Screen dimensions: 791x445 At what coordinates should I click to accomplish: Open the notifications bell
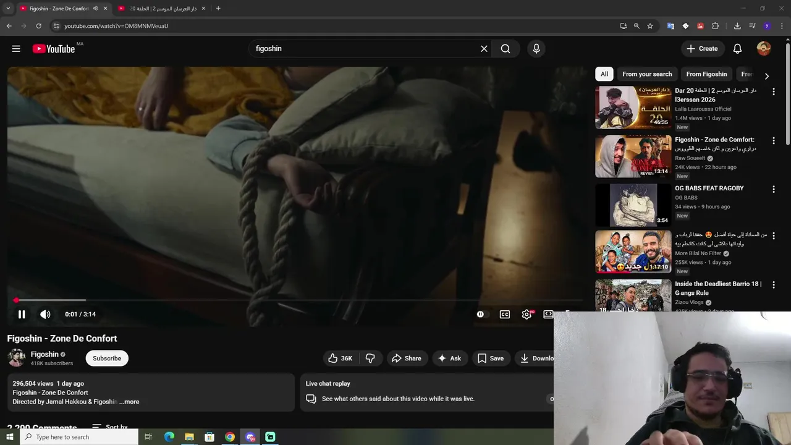[x=737, y=49]
